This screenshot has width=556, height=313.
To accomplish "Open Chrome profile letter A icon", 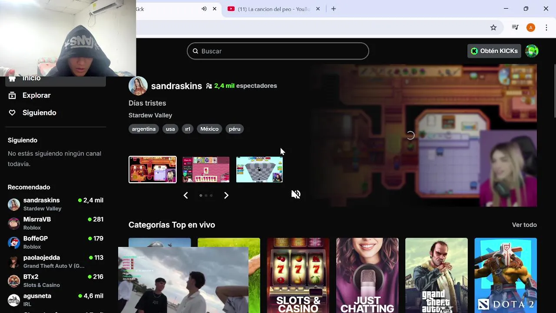I will [x=531, y=27].
